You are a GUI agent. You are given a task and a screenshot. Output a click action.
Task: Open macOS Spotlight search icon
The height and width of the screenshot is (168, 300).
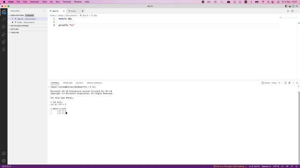[x=268, y=2]
